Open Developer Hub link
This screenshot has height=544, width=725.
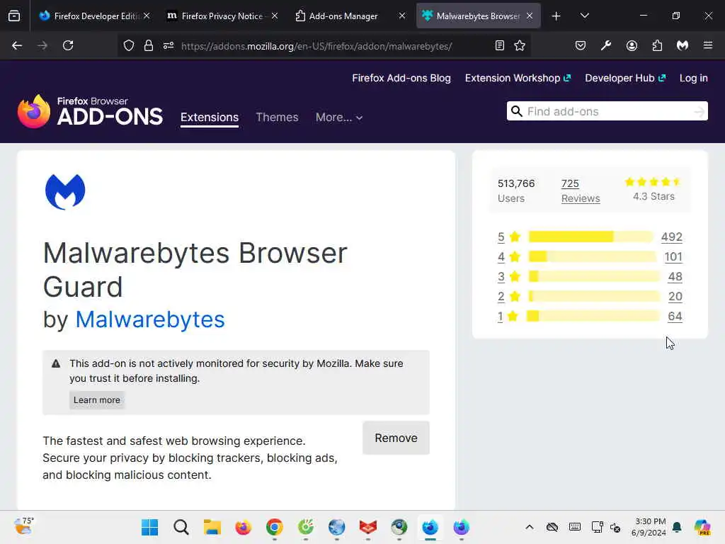tap(625, 78)
